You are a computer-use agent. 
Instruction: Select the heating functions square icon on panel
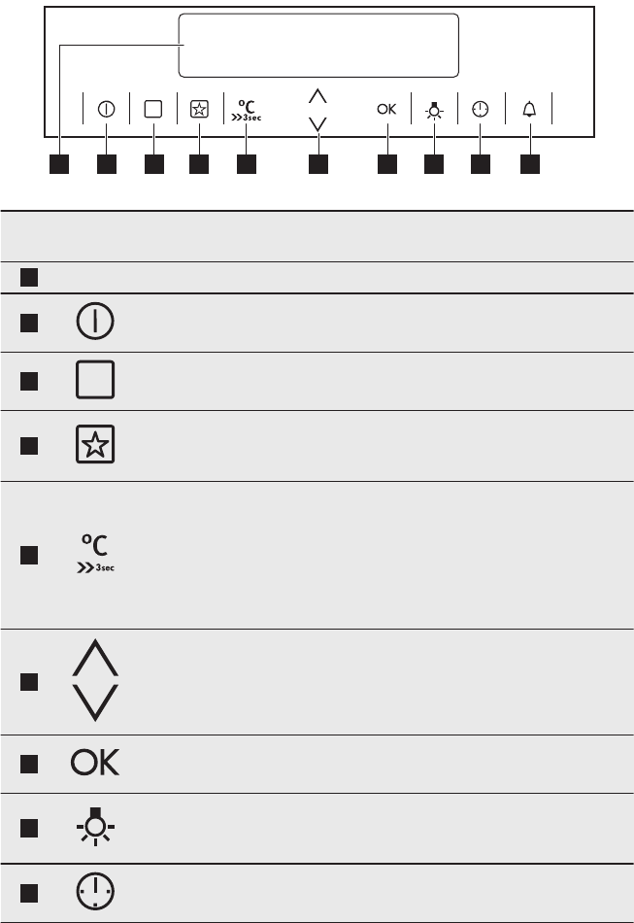point(152,109)
